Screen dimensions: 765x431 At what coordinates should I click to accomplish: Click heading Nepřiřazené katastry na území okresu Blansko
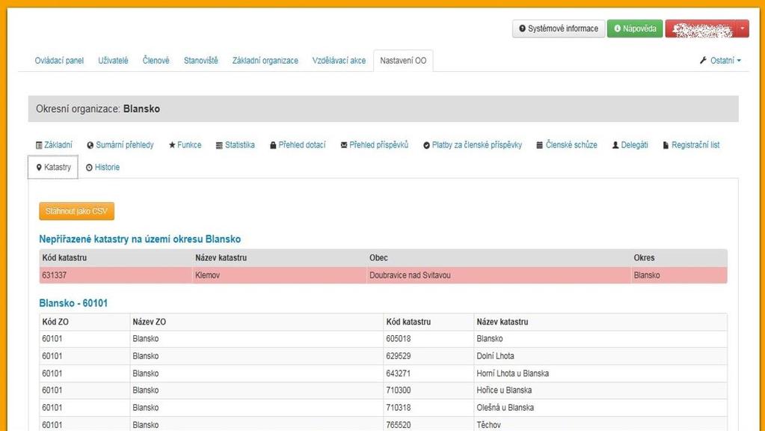[140, 239]
